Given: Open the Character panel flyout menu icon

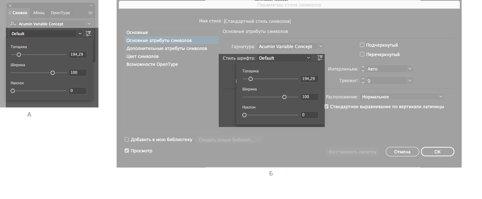Looking at the screenshot, I should [90, 13].
